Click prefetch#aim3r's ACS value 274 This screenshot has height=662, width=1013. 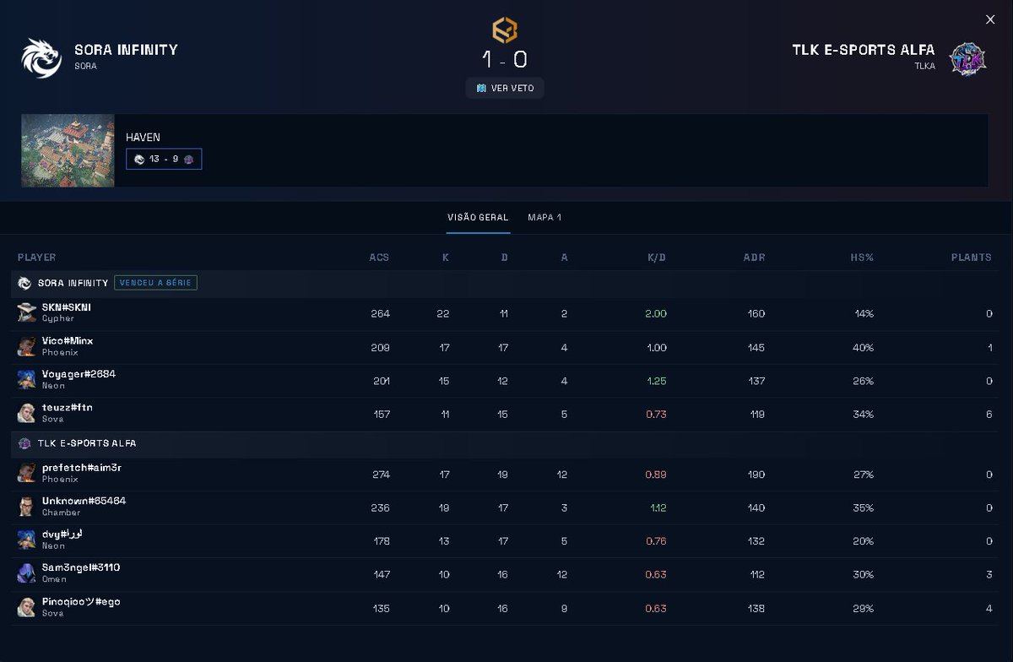pos(380,475)
